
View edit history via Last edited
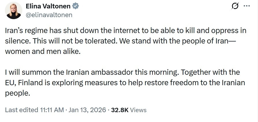[x=21, y=110]
